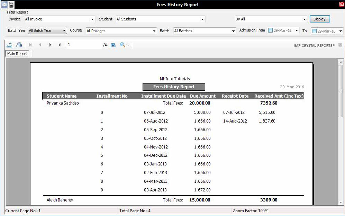Click due date 04-Mar-2013
This screenshot has height=216, width=345.
156,181
